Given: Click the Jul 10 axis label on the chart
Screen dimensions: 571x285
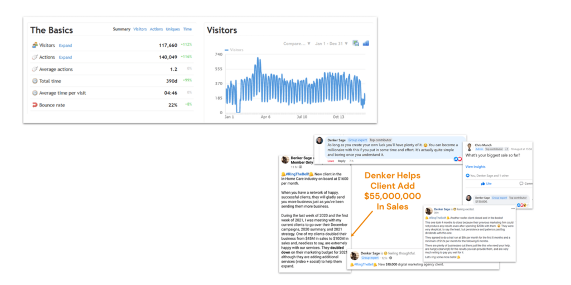Looking at the screenshot, I should click(x=301, y=117).
